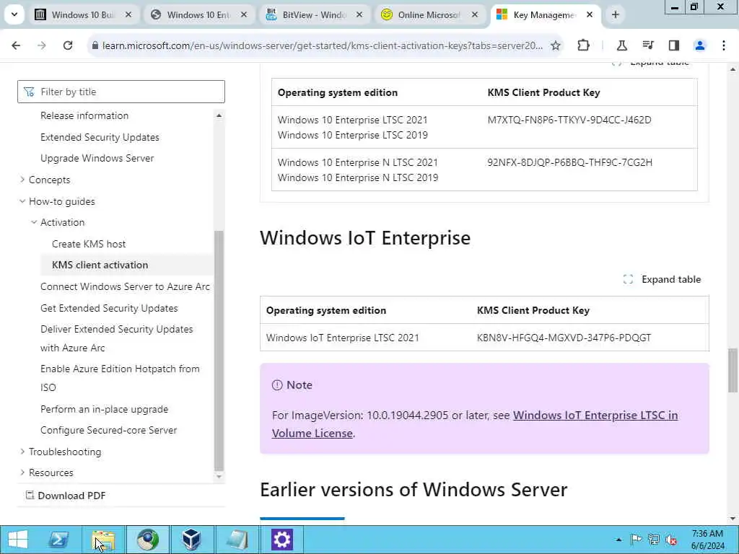Click the address bar URL

(x=323, y=45)
